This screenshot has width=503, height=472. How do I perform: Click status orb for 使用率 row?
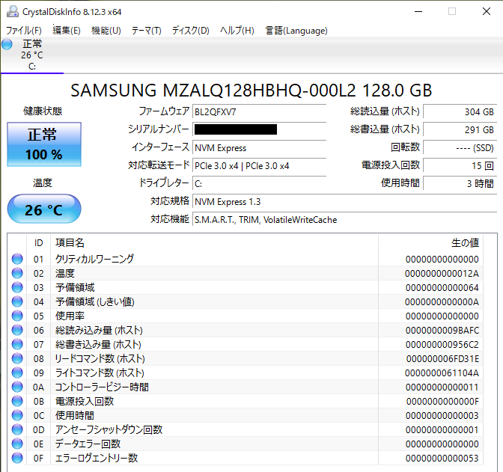[x=17, y=316]
